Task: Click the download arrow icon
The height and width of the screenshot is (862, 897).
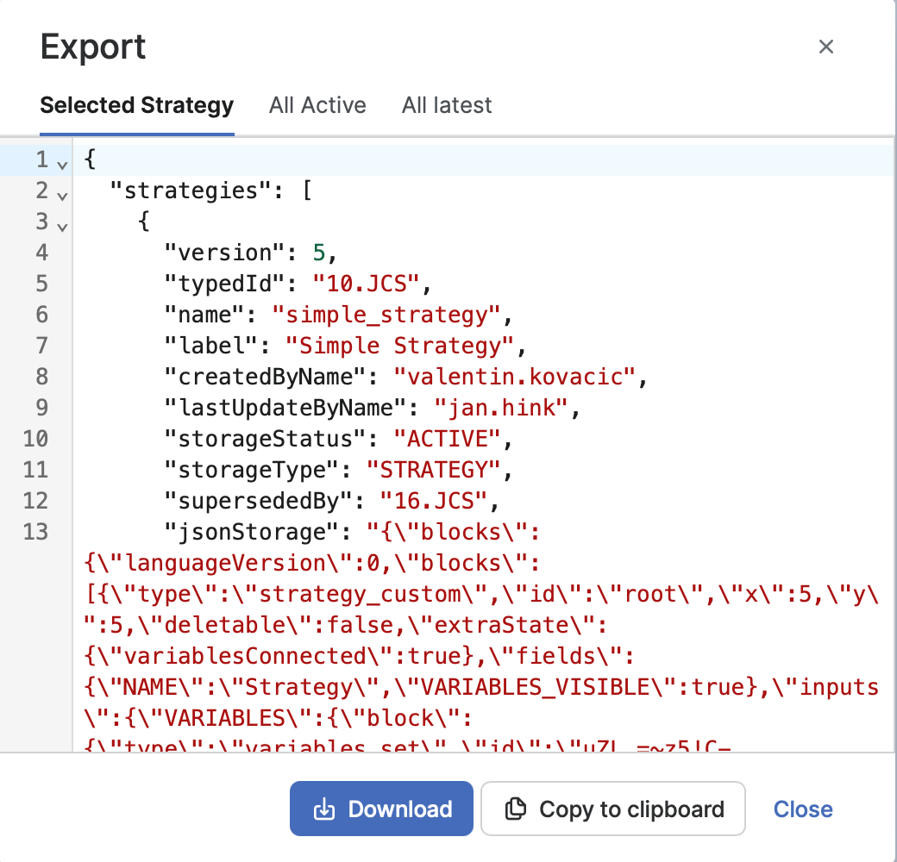Action: (323, 809)
